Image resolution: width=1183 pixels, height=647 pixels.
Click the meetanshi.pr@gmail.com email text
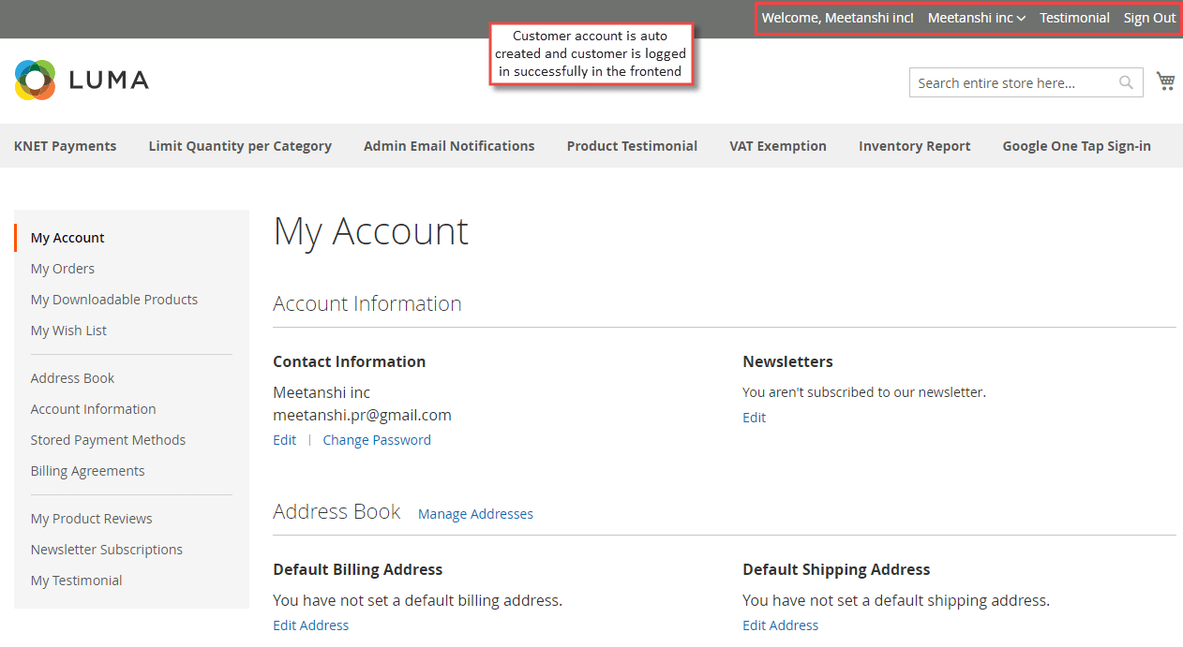[x=362, y=415]
